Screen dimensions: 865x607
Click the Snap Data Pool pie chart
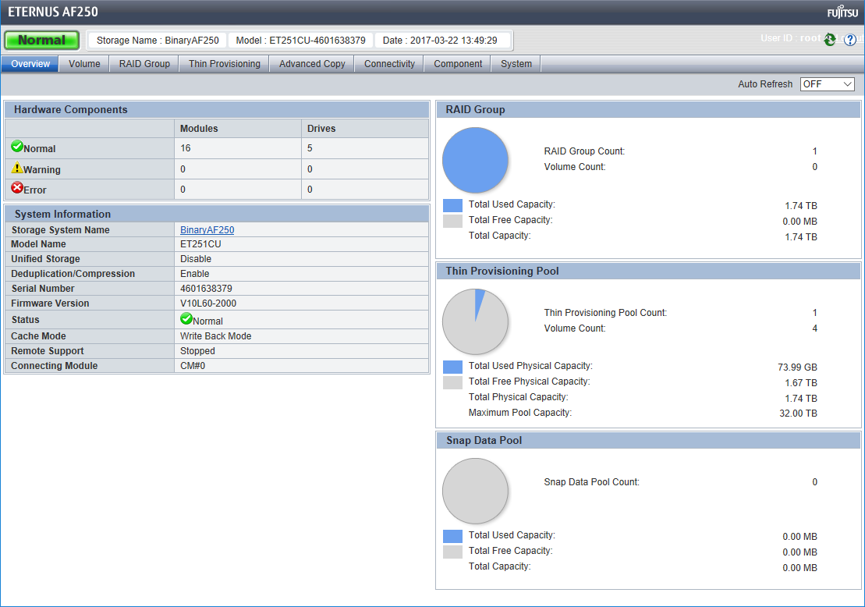click(x=475, y=491)
